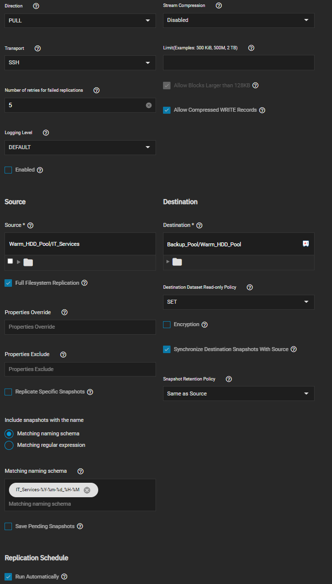Open help tooltip for Stream Compression
The image size is (332, 584).
click(219, 5)
